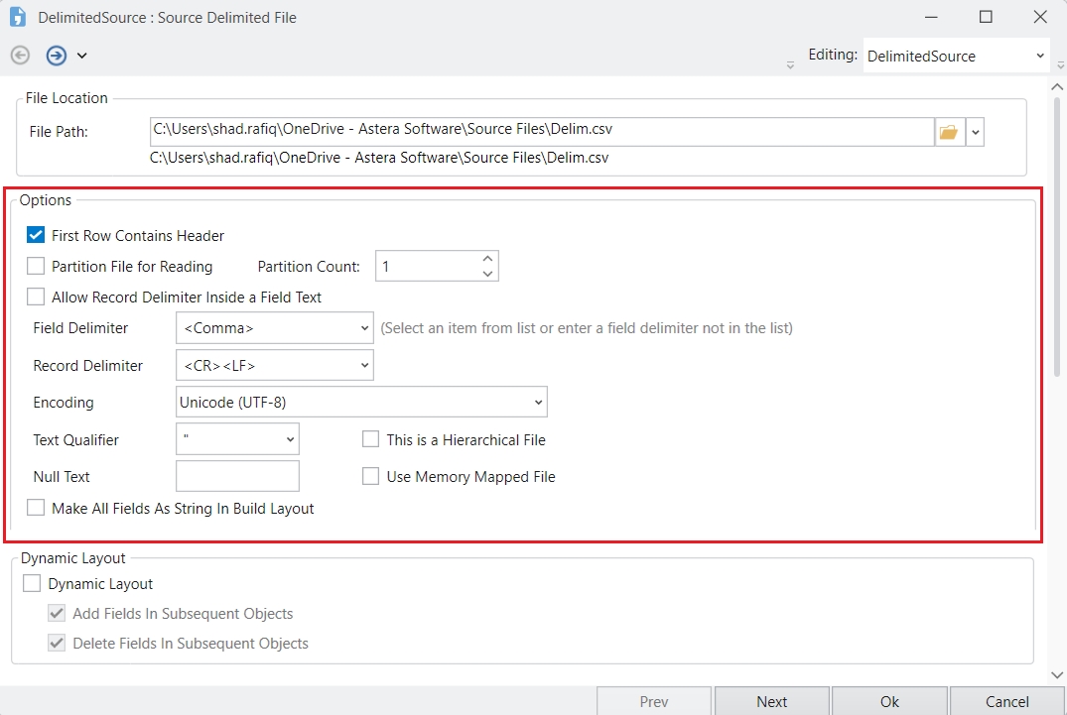The height and width of the screenshot is (715, 1067).
Task: Click the document icon in the title bar
Action: coord(18,17)
